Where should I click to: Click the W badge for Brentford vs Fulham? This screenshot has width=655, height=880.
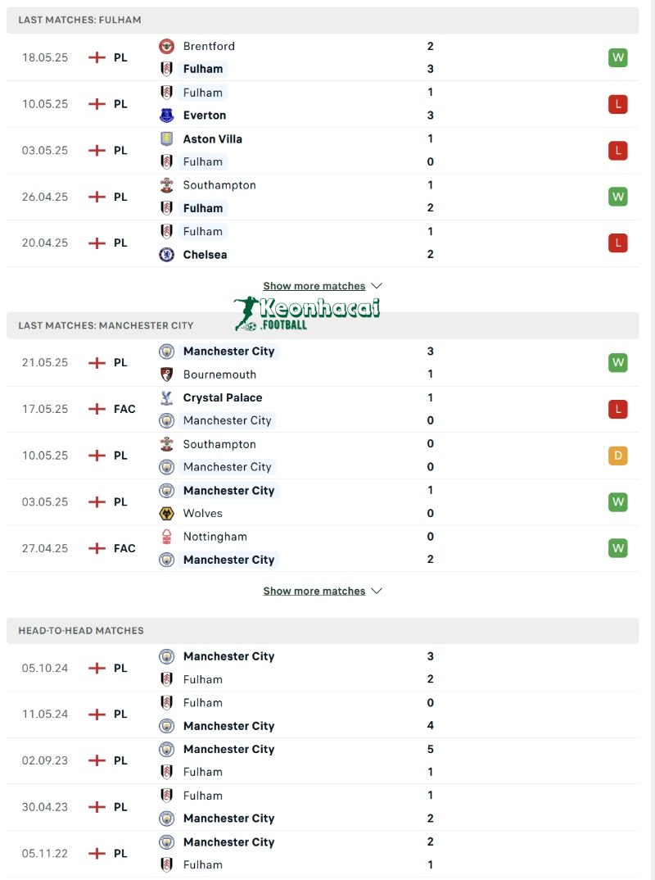[x=618, y=57]
